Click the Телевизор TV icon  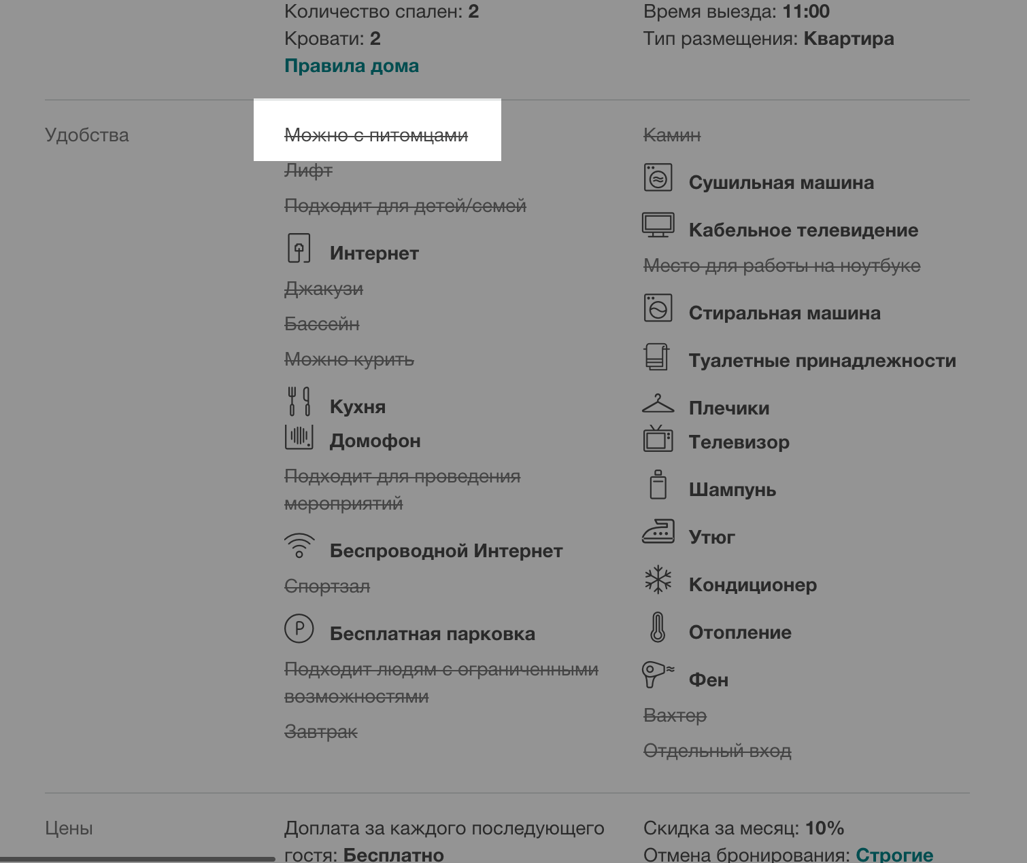click(x=658, y=438)
